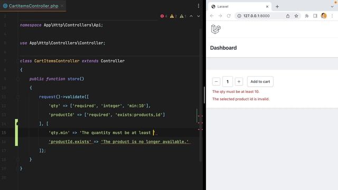338x190 pixels.
Task: Click the request()->validate call
Action: [x=64, y=97]
